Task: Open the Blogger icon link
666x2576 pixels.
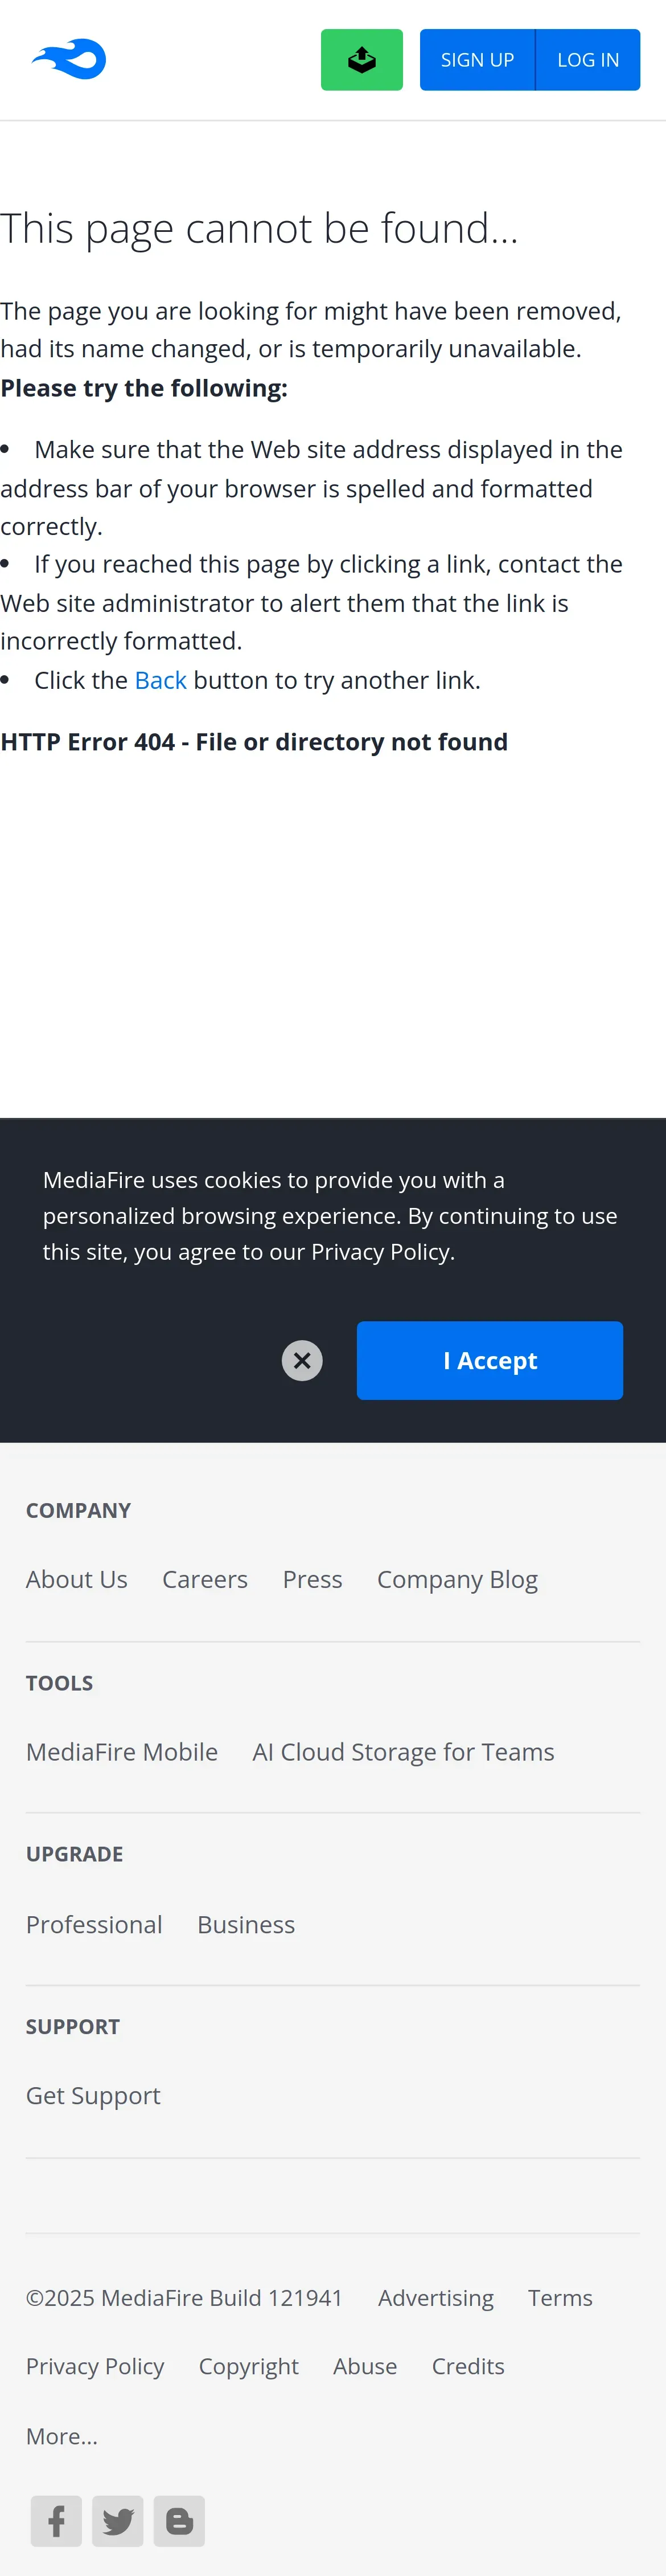Action: (x=179, y=2520)
